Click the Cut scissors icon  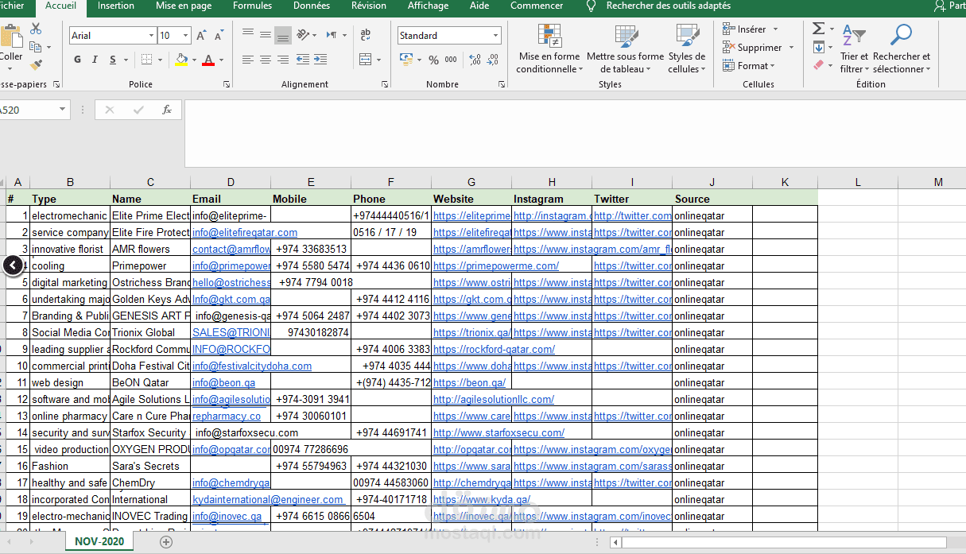pos(36,29)
